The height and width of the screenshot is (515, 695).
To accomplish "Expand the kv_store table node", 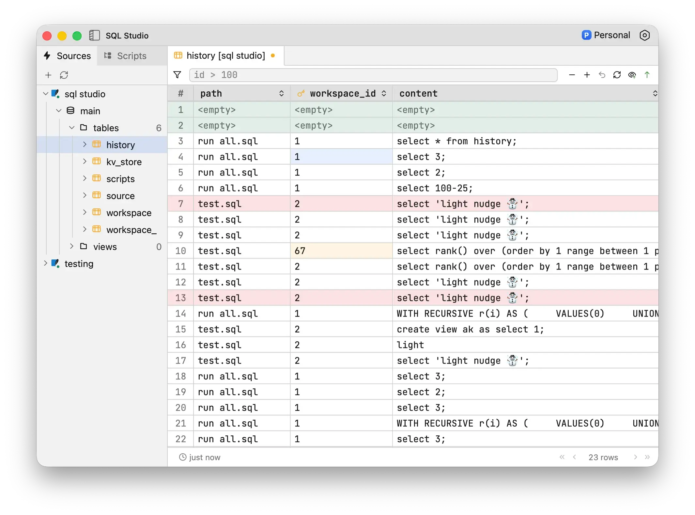I will tap(85, 162).
